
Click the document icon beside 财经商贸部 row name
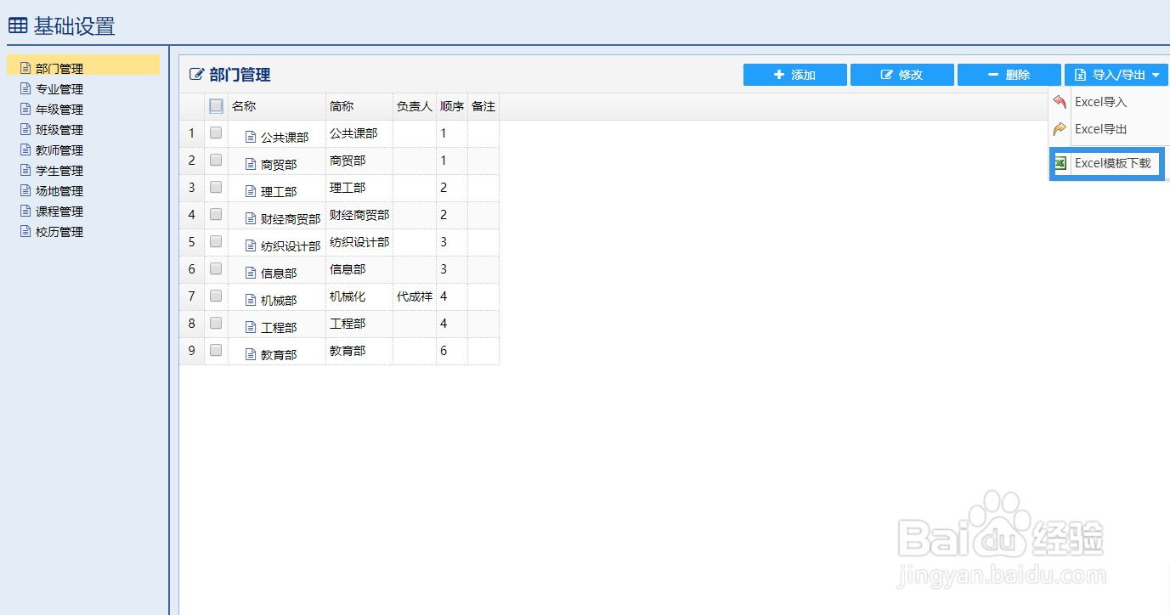[x=251, y=218]
